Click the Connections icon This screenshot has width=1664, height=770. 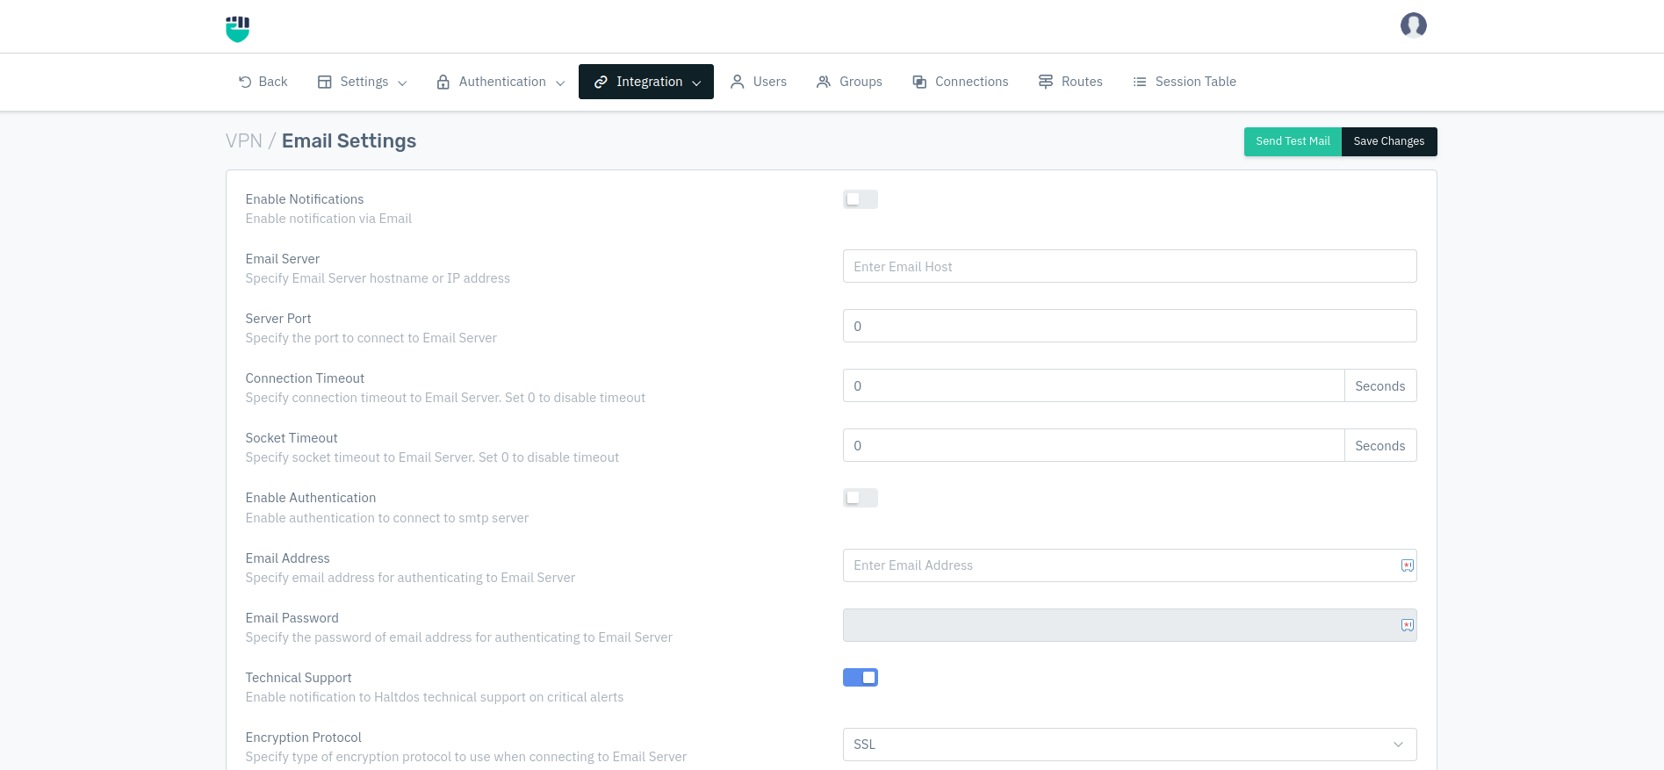click(x=919, y=82)
